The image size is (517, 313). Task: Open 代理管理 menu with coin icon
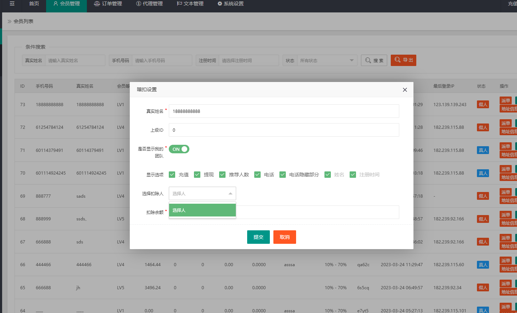pyautogui.click(x=149, y=4)
